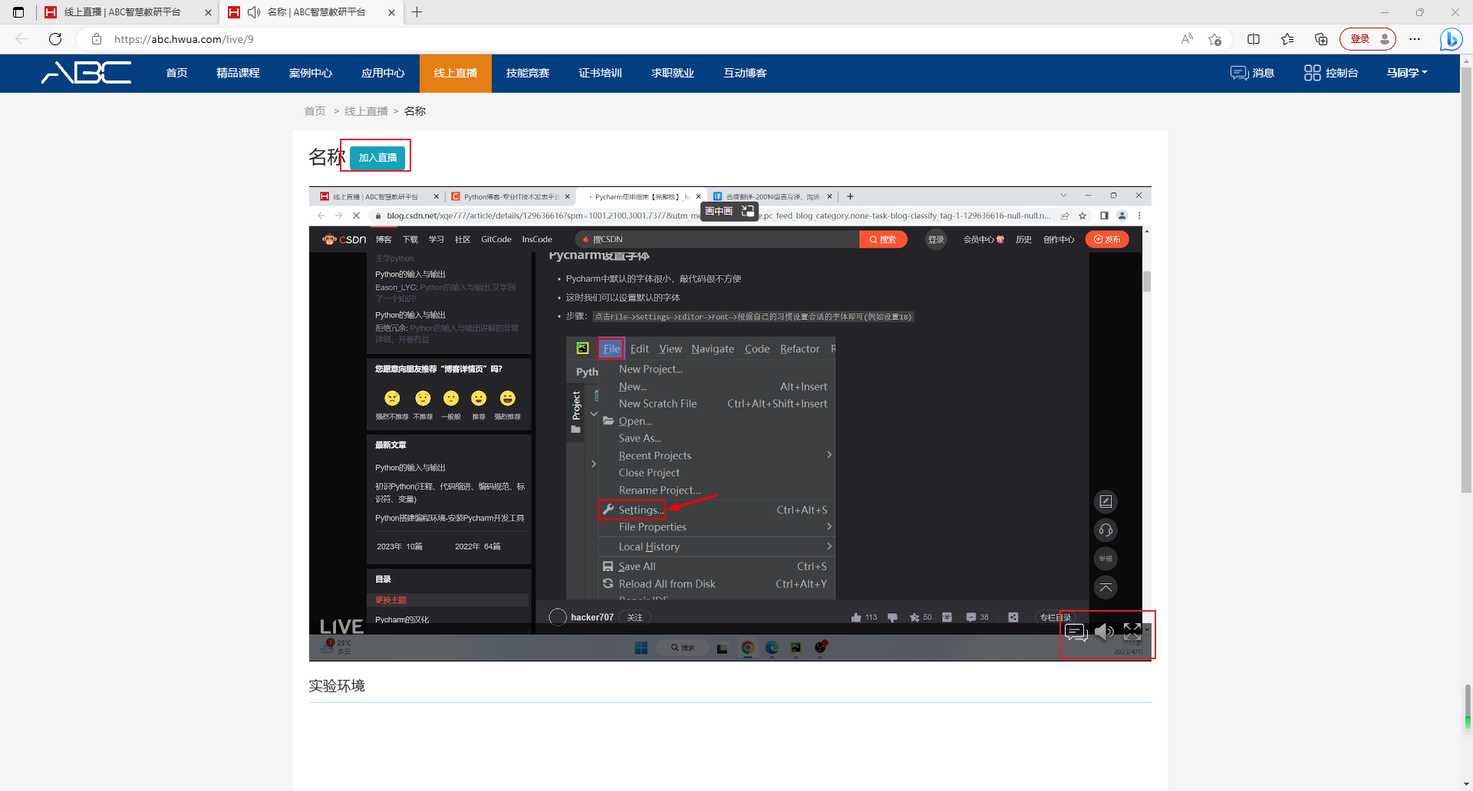Viewport: 1473px width, 791px height.
Task: Click the page vertical scrollbar
Action: [1466, 280]
